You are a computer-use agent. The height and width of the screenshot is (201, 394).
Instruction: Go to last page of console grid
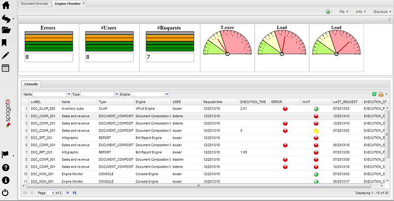point(74,193)
